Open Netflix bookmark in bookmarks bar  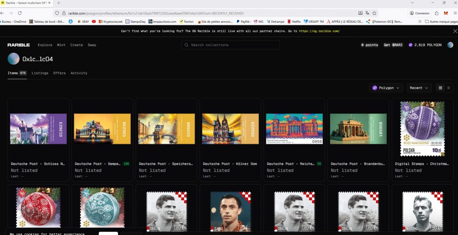click(x=294, y=21)
